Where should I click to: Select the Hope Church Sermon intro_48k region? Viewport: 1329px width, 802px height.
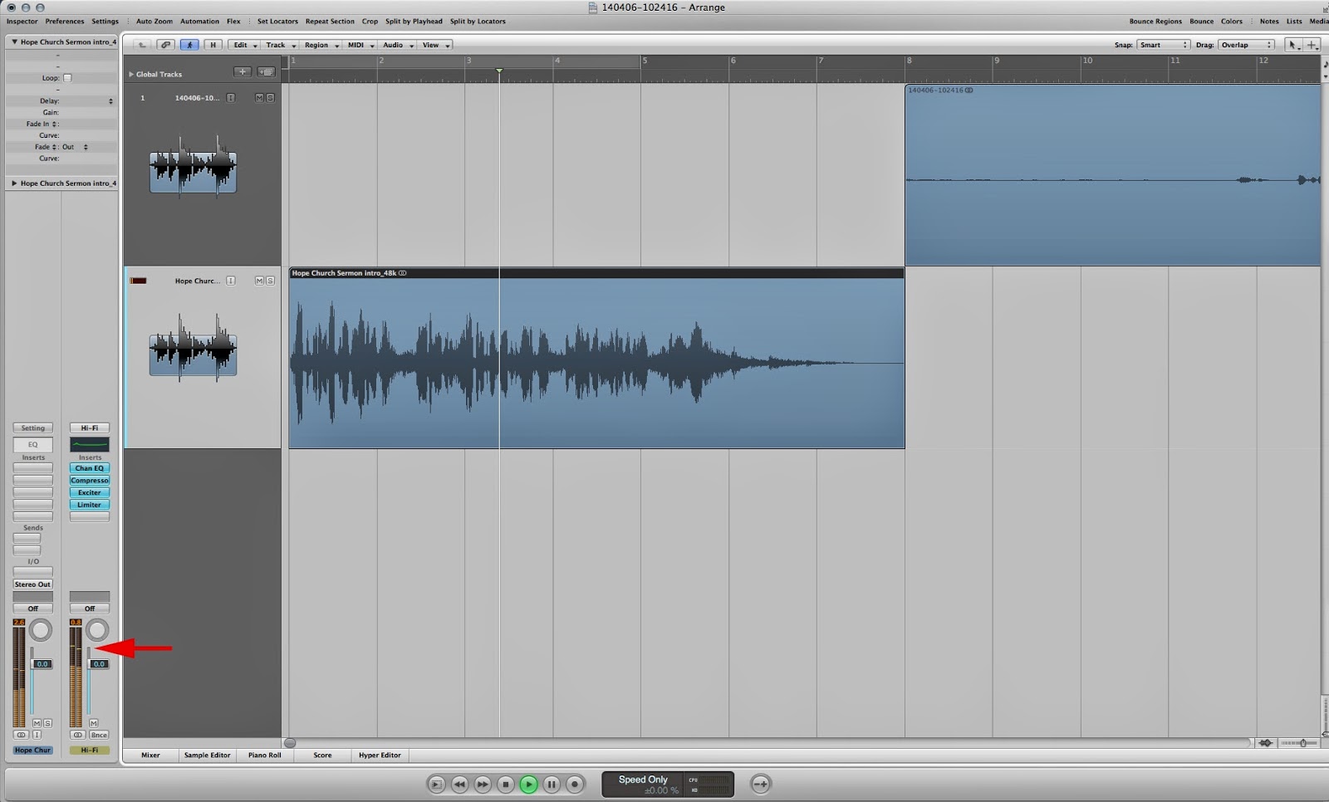[x=596, y=358]
